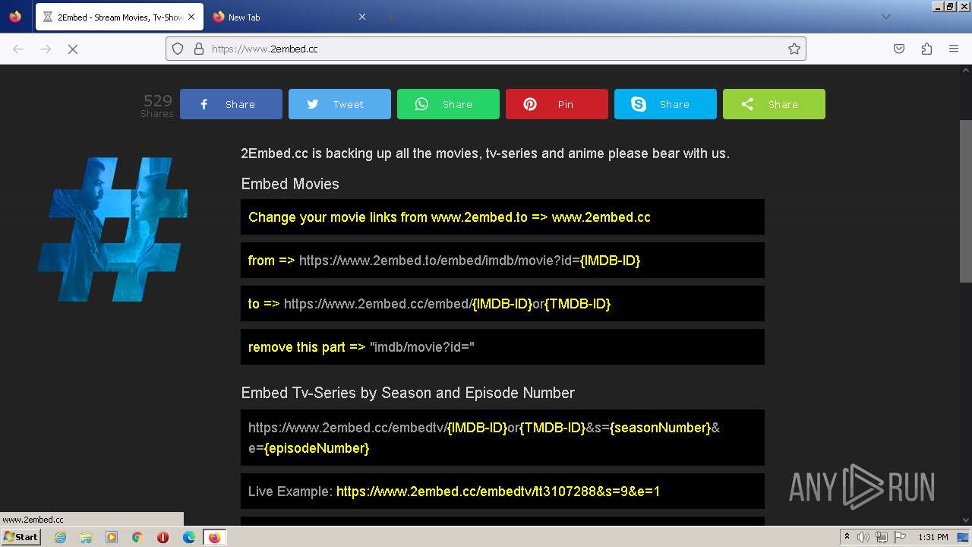Click the green generic Share button
Screen dimensions: 972x547
point(774,104)
